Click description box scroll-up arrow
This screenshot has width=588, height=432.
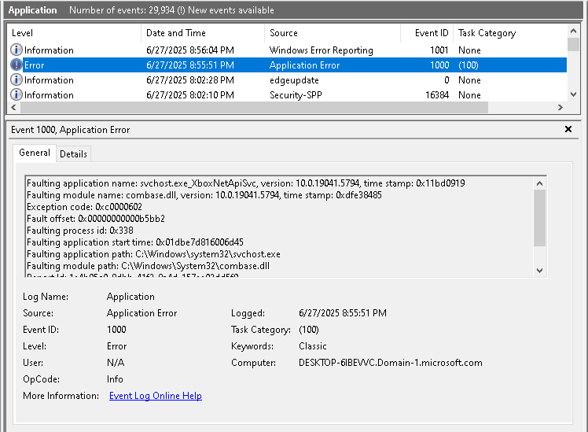(x=539, y=183)
